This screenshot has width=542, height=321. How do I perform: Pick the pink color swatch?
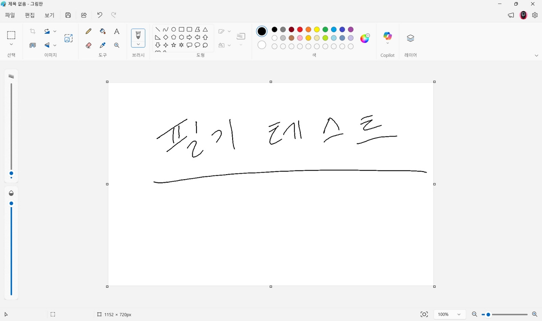[300, 38]
